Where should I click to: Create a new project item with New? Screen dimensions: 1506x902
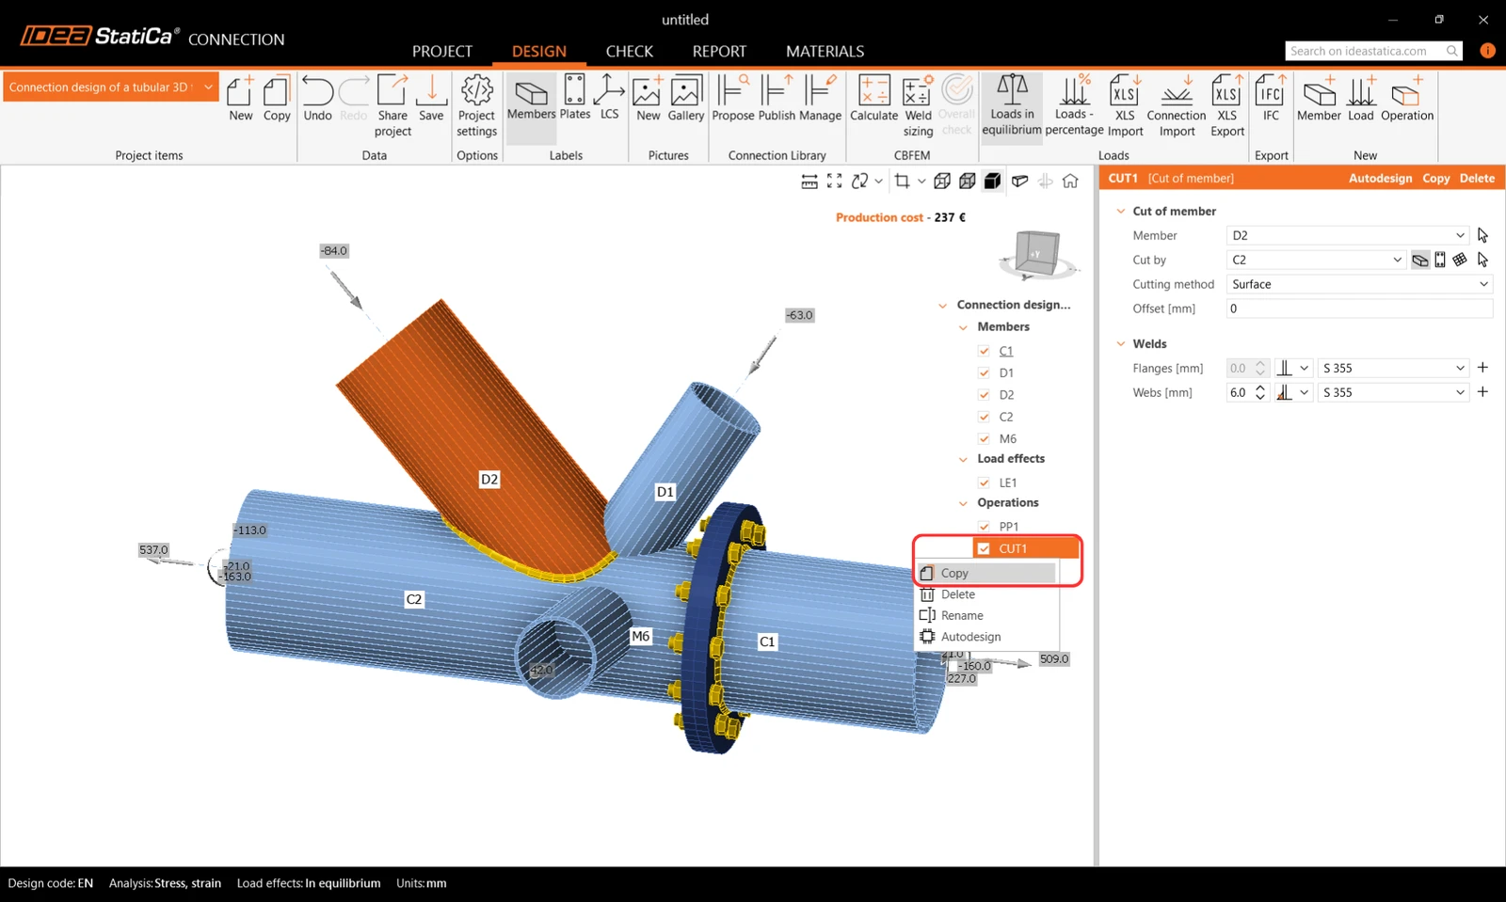(x=240, y=99)
